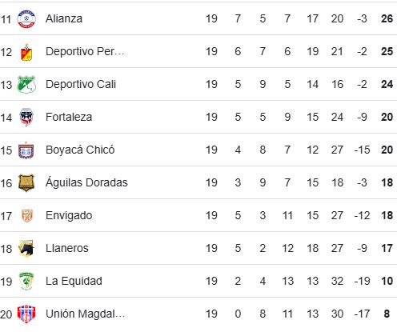This screenshot has width=397, height=332.
Task: Open the Envigado team name
Action: click(x=69, y=215)
